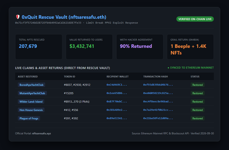
Task: Click the VERIFIED ON-CHAIN LIVE badge
Action: pyautogui.click(x=195, y=19)
